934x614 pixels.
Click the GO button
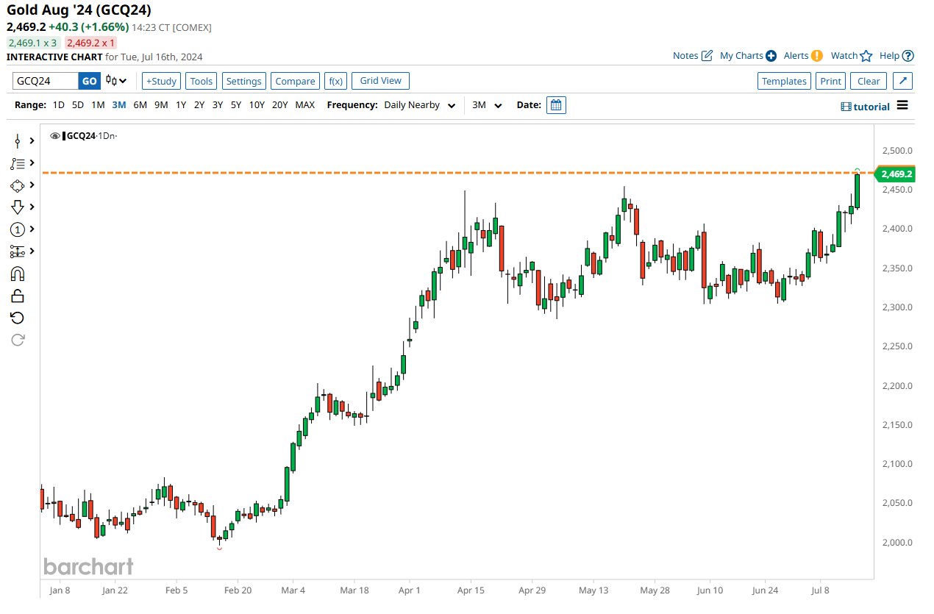[89, 81]
